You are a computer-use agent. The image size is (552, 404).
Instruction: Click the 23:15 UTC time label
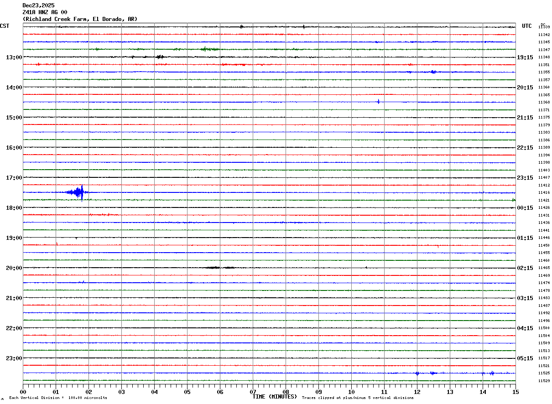point(525,178)
